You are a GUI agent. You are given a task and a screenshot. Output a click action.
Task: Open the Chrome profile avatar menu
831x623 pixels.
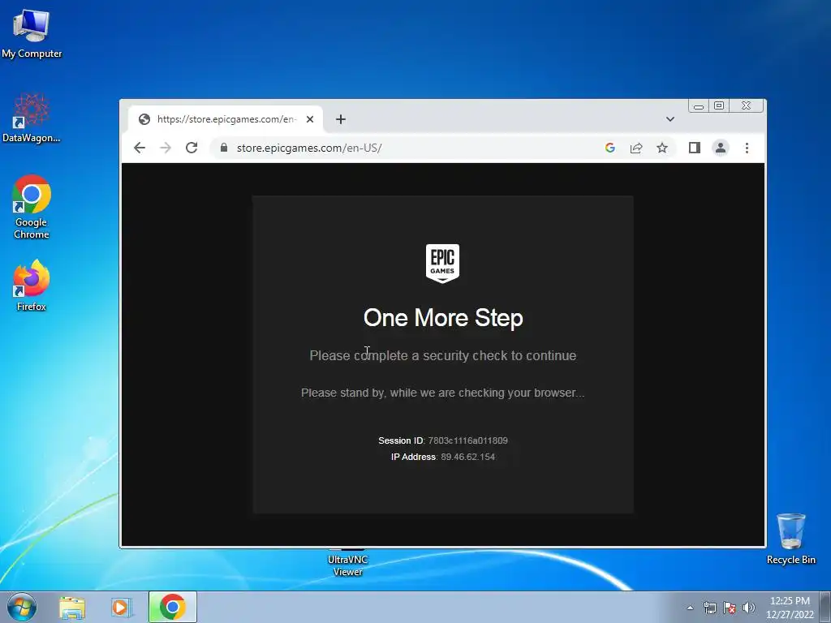click(x=721, y=148)
